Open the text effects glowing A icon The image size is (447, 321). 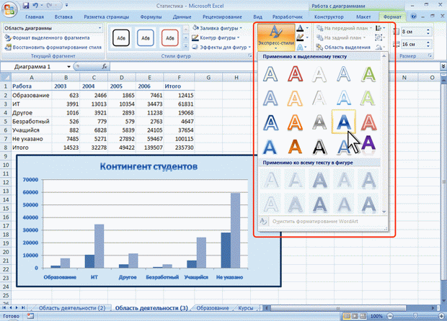point(300,48)
